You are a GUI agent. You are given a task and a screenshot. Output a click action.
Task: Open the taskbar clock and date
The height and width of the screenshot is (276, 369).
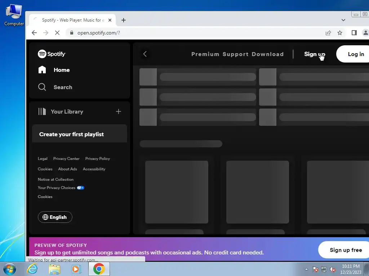point(351,269)
